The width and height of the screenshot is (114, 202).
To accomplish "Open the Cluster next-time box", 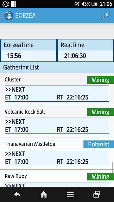I will pyautogui.click(x=57, y=93).
